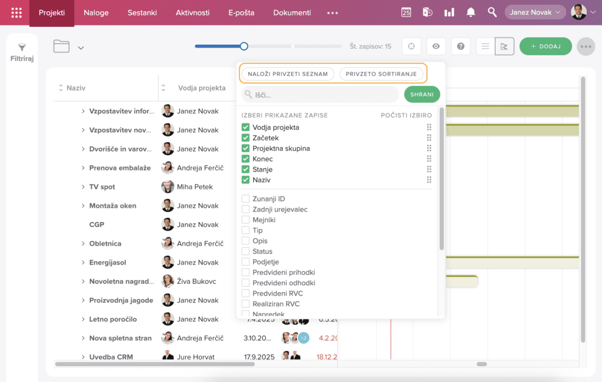Viewport: 602px width, 382px height.
Task: Open the bar chart reports icon
Action: 449,12
